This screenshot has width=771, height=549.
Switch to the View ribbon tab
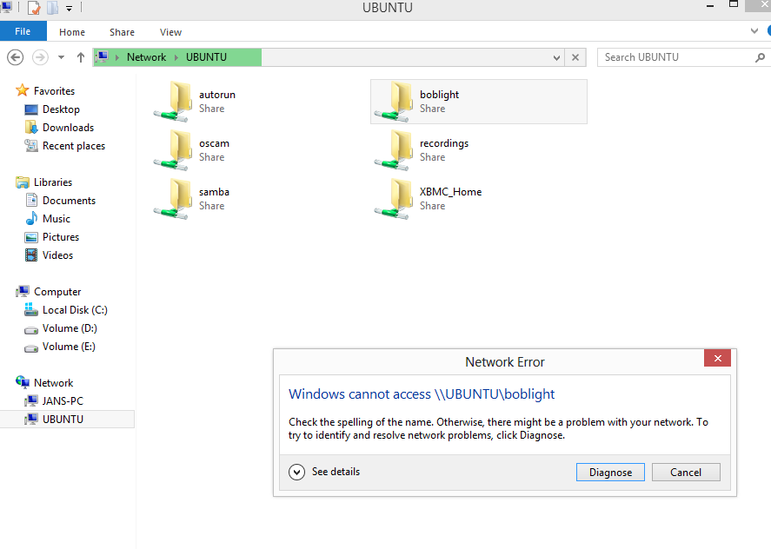pyautogui.click(x=170, y=32)
